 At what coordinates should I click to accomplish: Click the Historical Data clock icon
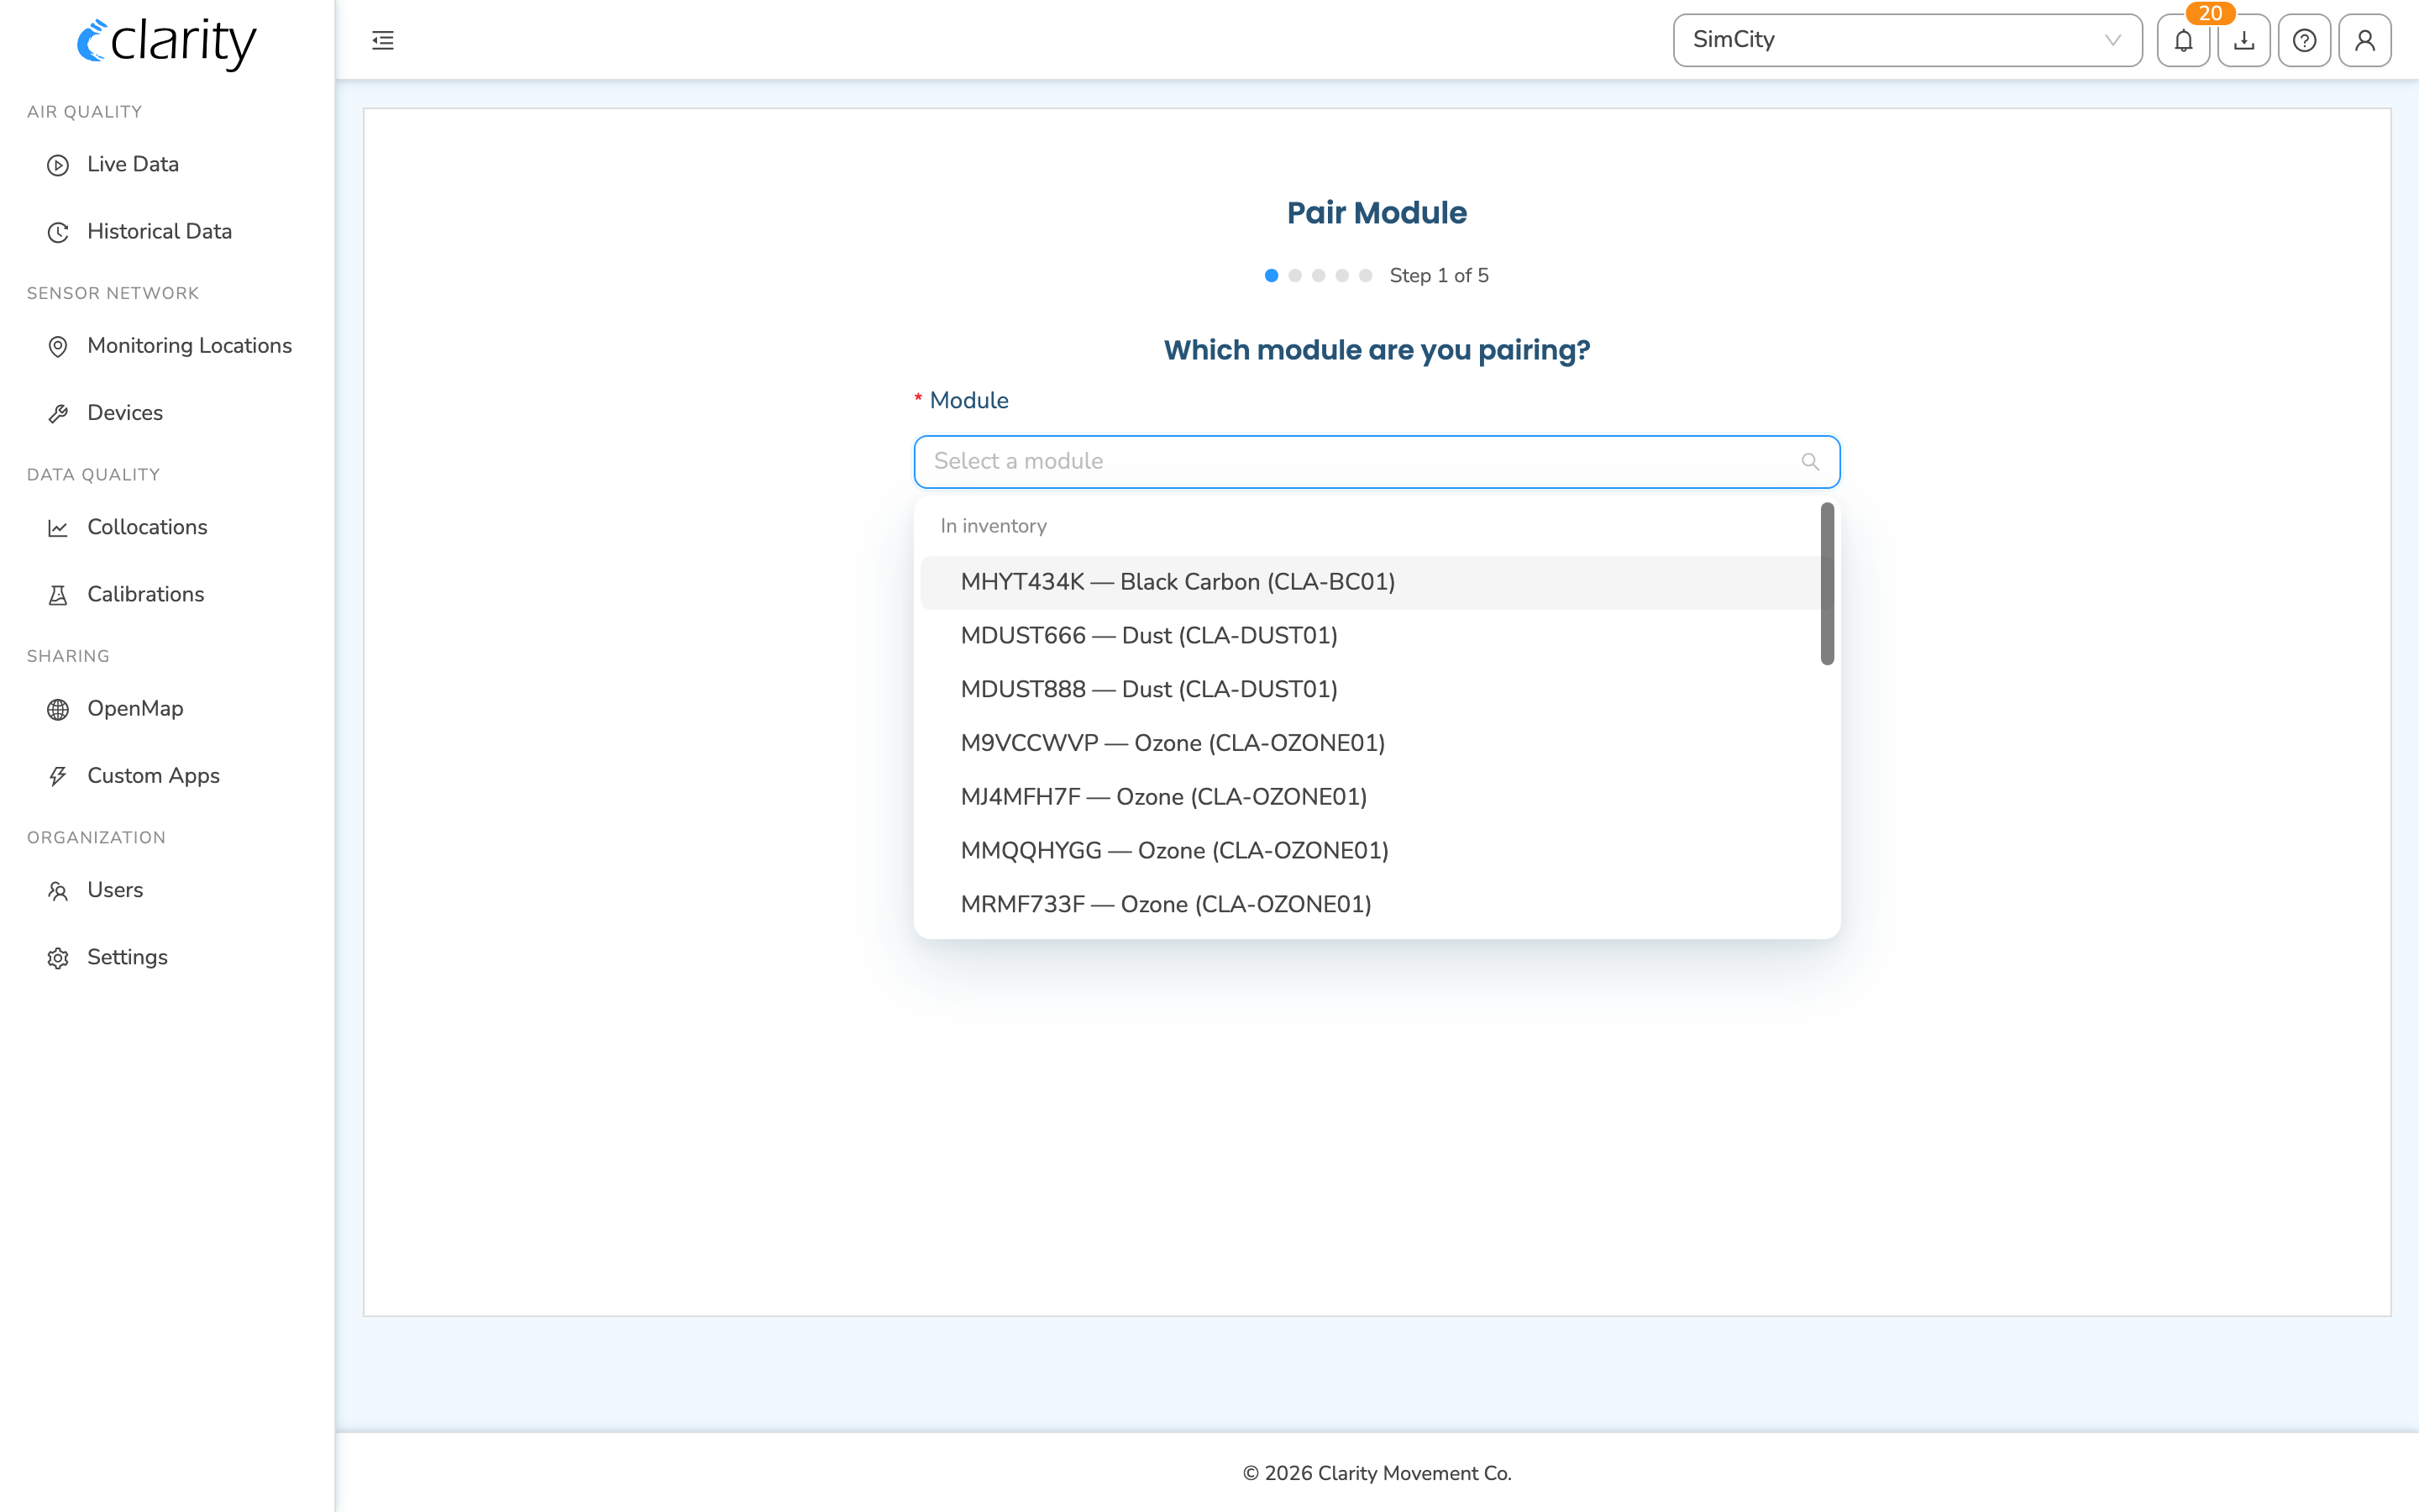pos(58,232)
